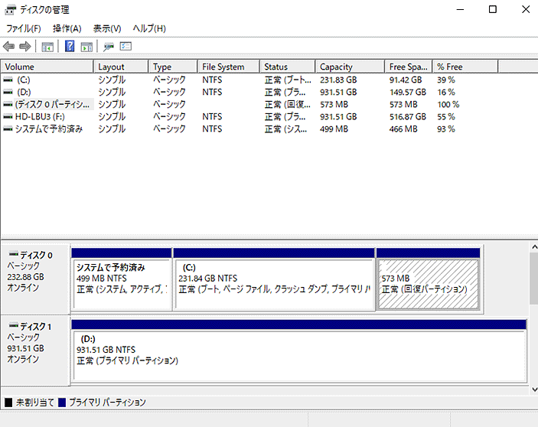Viewport: 538px width, 427px height.
Task: Click the refresh/rescan disks toolbar icon
Action: [109, 47]
